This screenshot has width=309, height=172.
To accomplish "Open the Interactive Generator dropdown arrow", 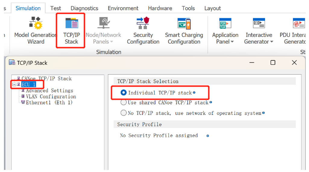I will tap(272, 42).
